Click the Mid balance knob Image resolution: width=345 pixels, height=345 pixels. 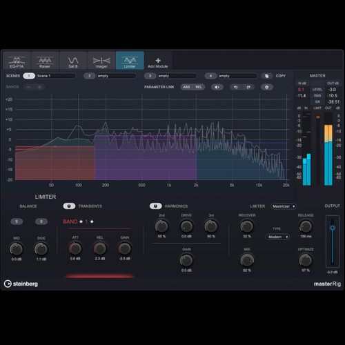coord(17,249)
